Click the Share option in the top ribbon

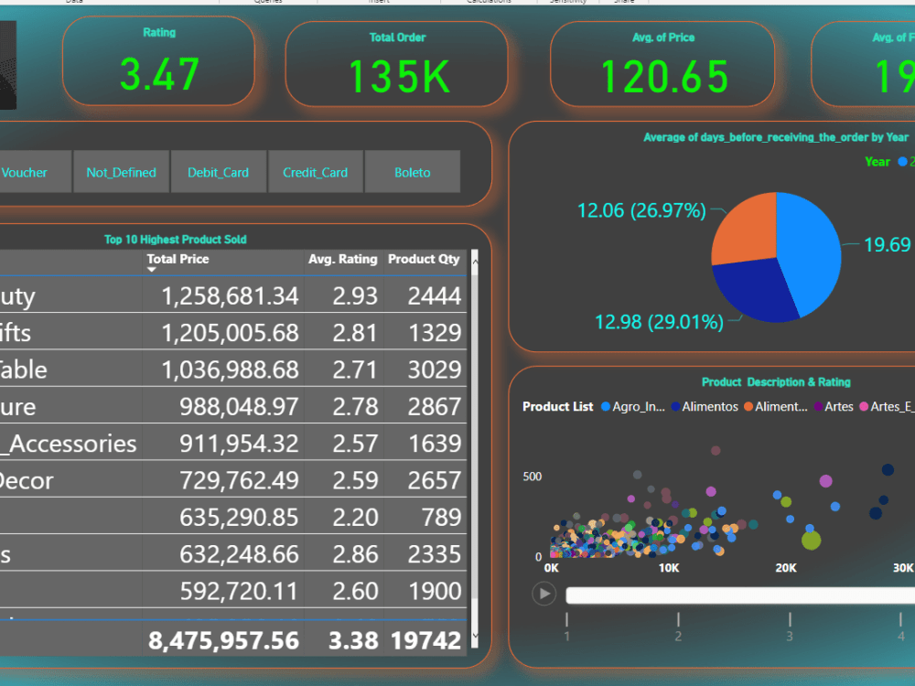(x=623, y=2)
